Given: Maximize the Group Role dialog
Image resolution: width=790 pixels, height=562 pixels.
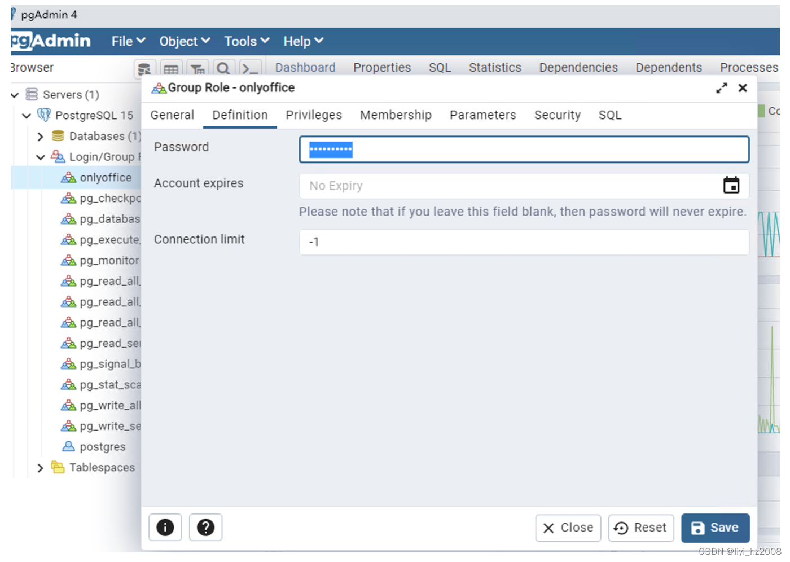Looking at the screenshot, I should click(x=722, y=88).
